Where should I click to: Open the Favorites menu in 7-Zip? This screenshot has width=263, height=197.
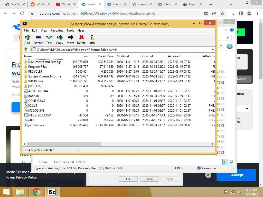(x=57, y=31)
